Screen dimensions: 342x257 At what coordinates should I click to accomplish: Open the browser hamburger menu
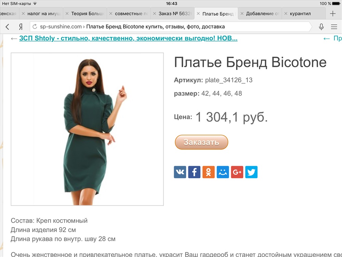[x=334, y=27]
